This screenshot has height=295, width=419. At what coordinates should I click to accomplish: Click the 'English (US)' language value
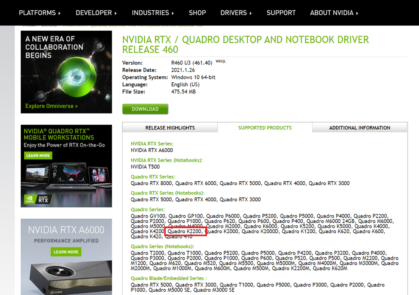click(x=185, y=84)
